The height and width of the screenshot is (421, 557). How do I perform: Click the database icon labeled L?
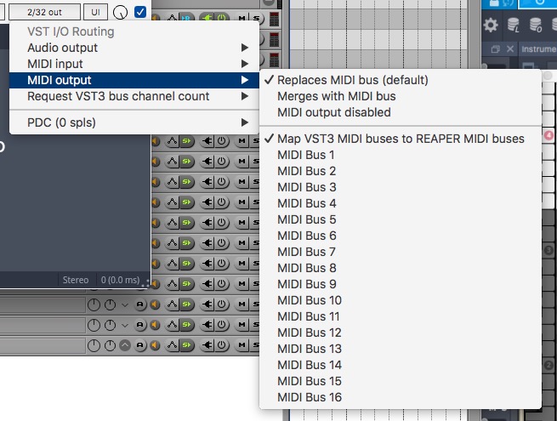(x=513, y=26)
